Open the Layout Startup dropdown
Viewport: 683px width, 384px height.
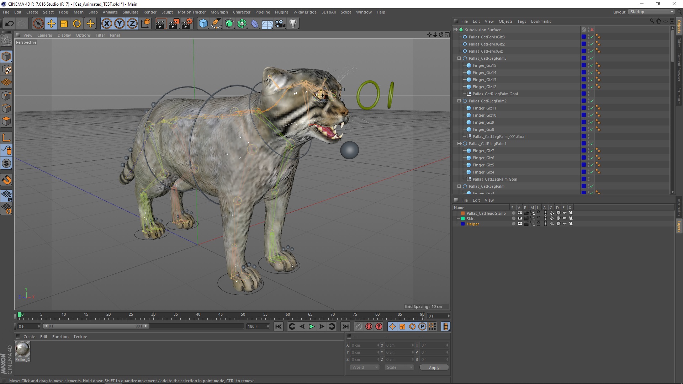pos(652,12)
